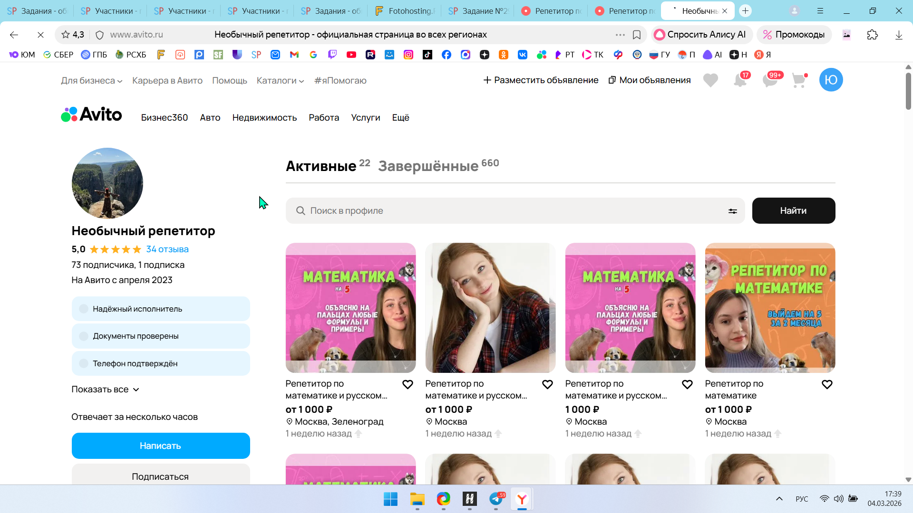The image size is (913, 513).
Task: Open messages chat bubble icon
Action: [769, 80]
